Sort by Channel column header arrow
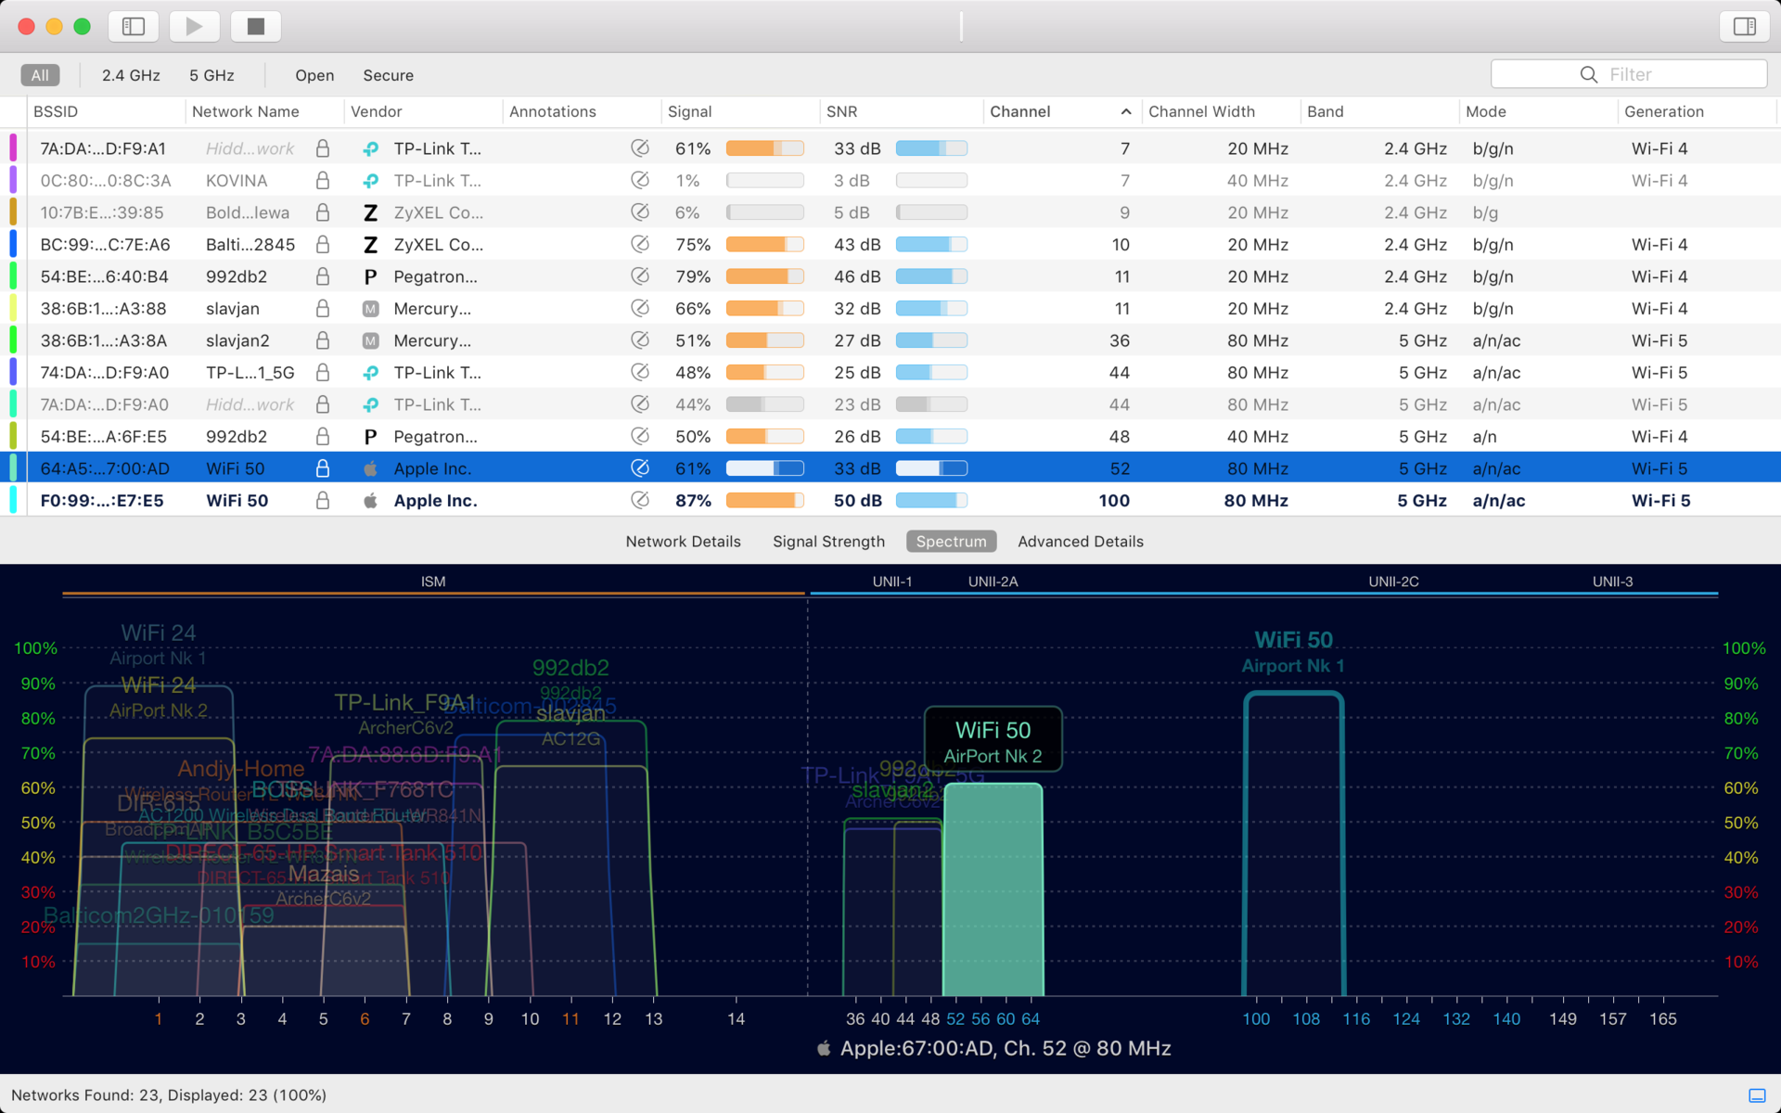 1126,111
